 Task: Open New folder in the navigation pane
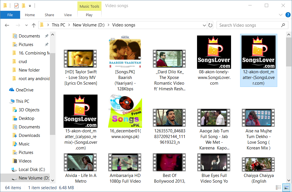pos(26,70)
